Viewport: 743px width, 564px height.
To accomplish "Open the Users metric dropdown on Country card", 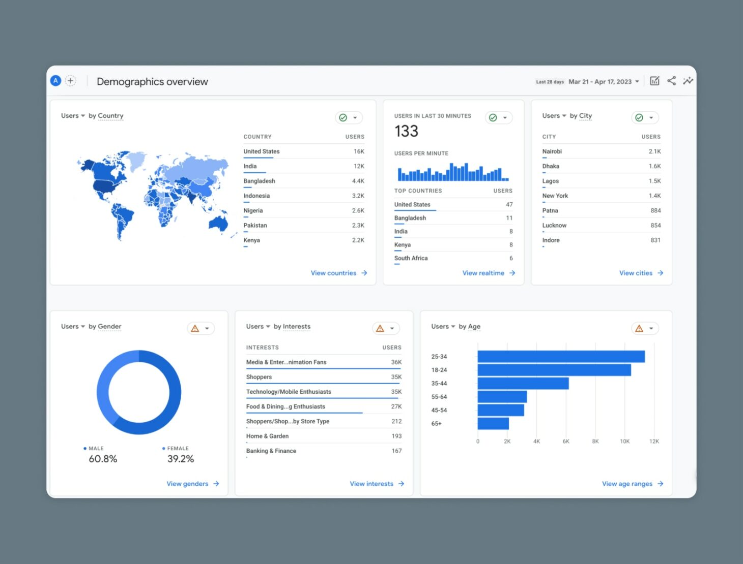I will [71, 115].
